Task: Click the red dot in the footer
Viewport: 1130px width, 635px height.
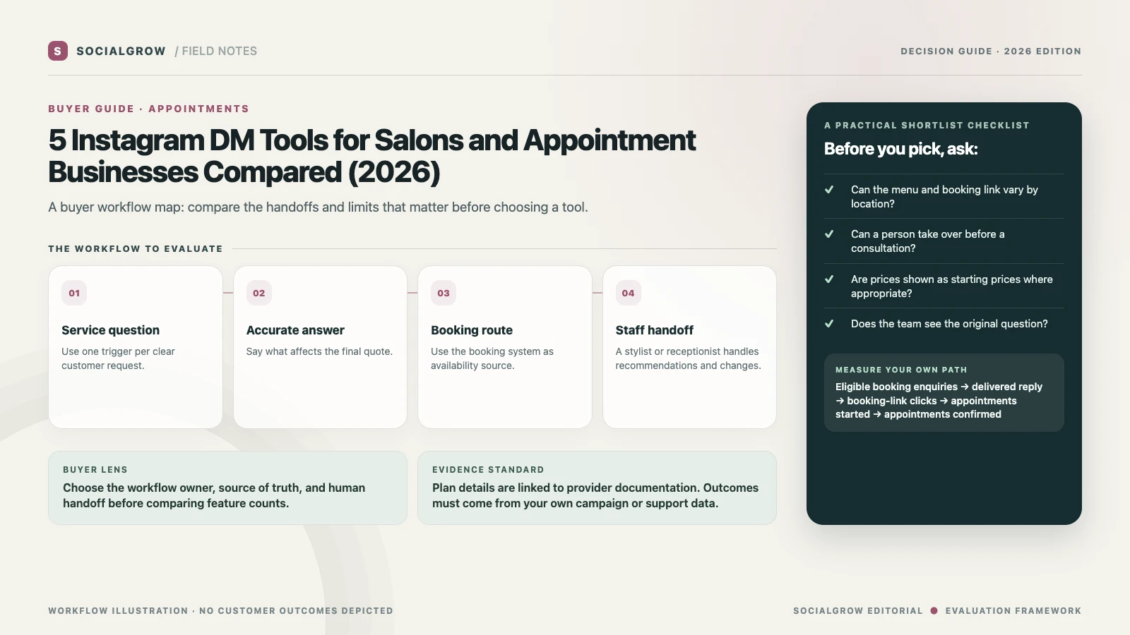Action: (934, 611)
